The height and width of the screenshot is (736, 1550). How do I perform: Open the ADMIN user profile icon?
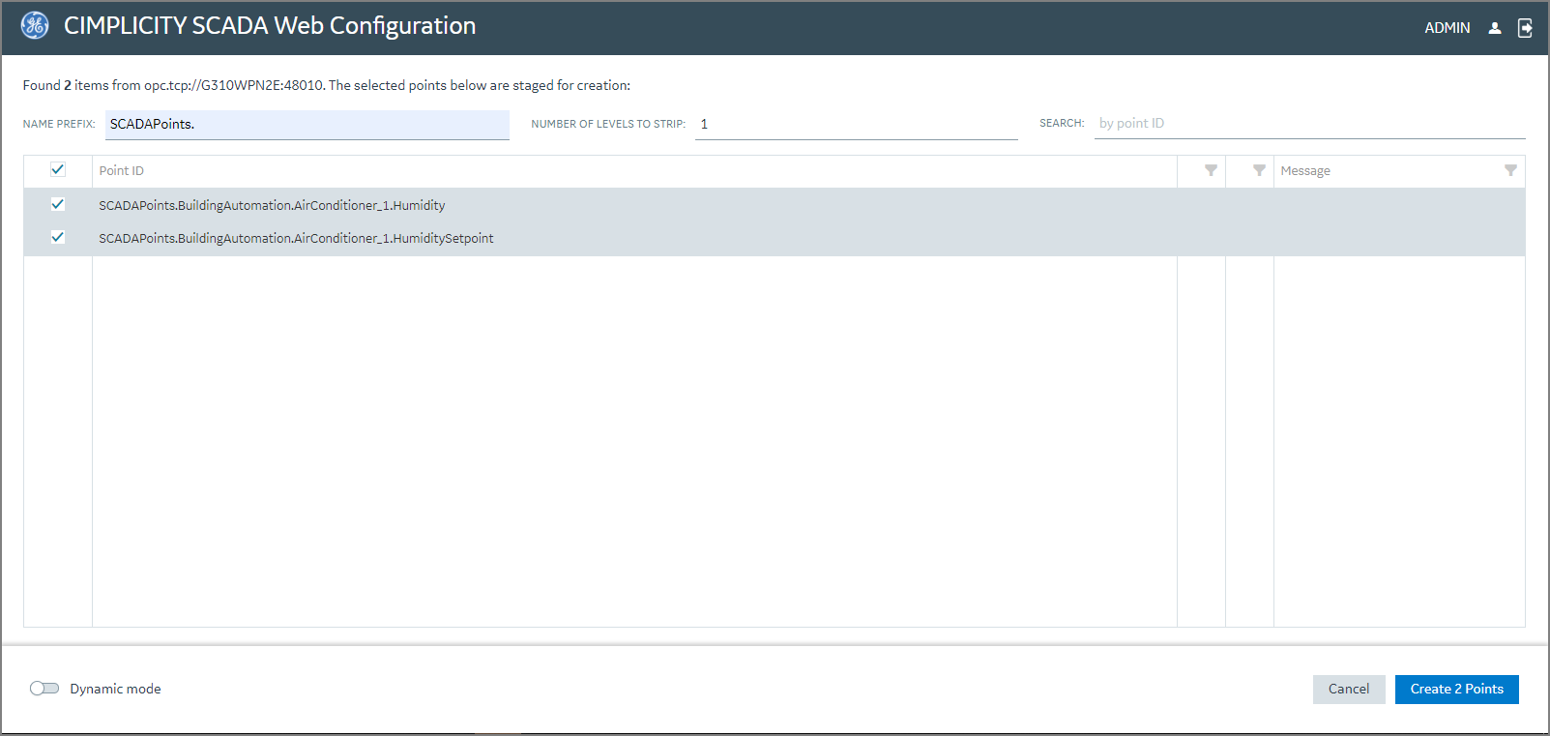(x=1495, y=28)
